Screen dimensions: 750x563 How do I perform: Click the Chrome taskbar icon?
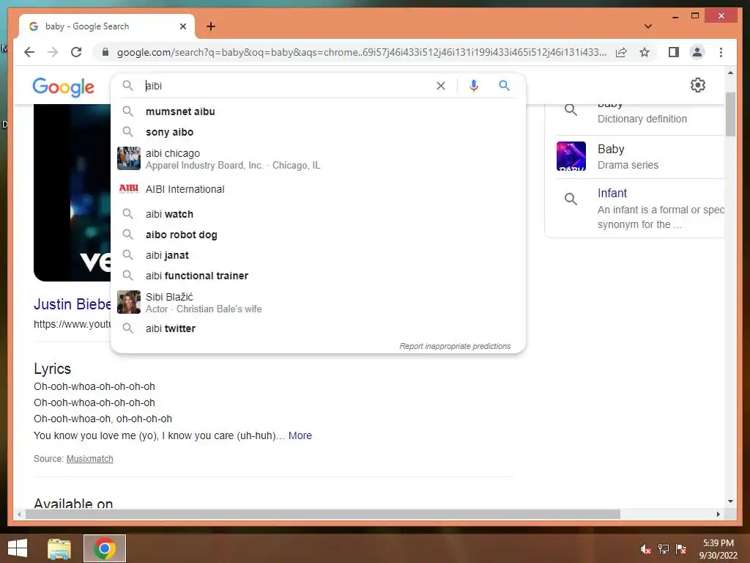[104, 548]
